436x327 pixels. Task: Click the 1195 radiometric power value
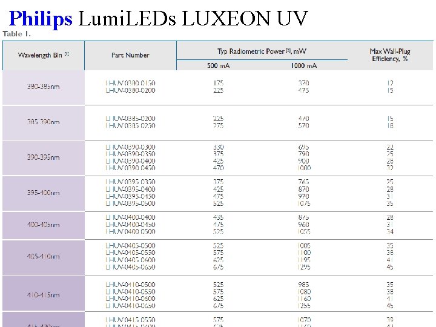click(x=303, y=260)
